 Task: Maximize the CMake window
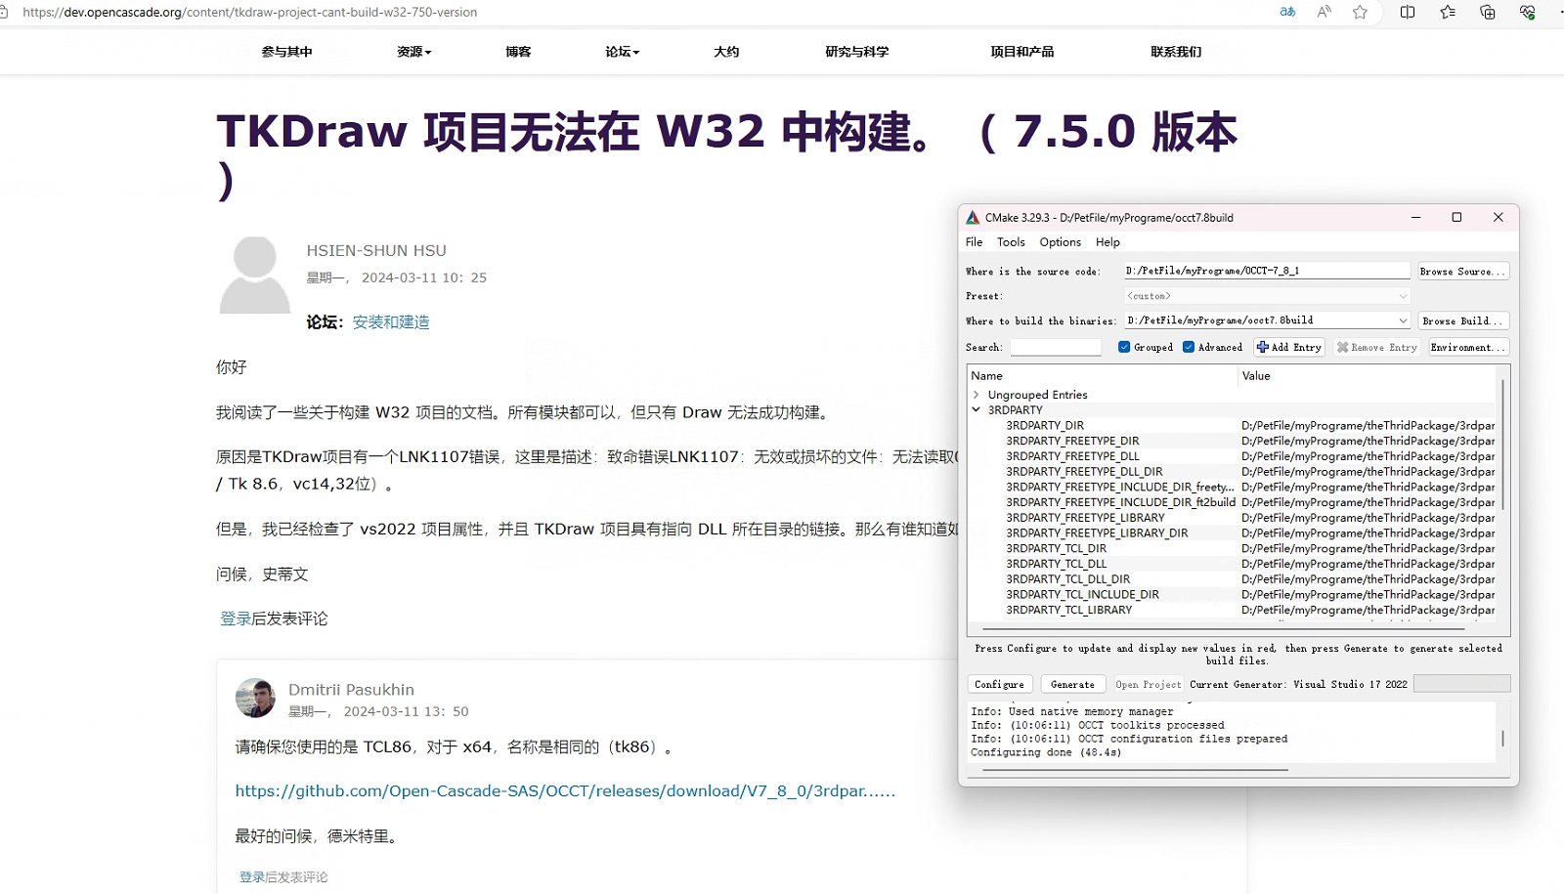tap(1456, 217)
